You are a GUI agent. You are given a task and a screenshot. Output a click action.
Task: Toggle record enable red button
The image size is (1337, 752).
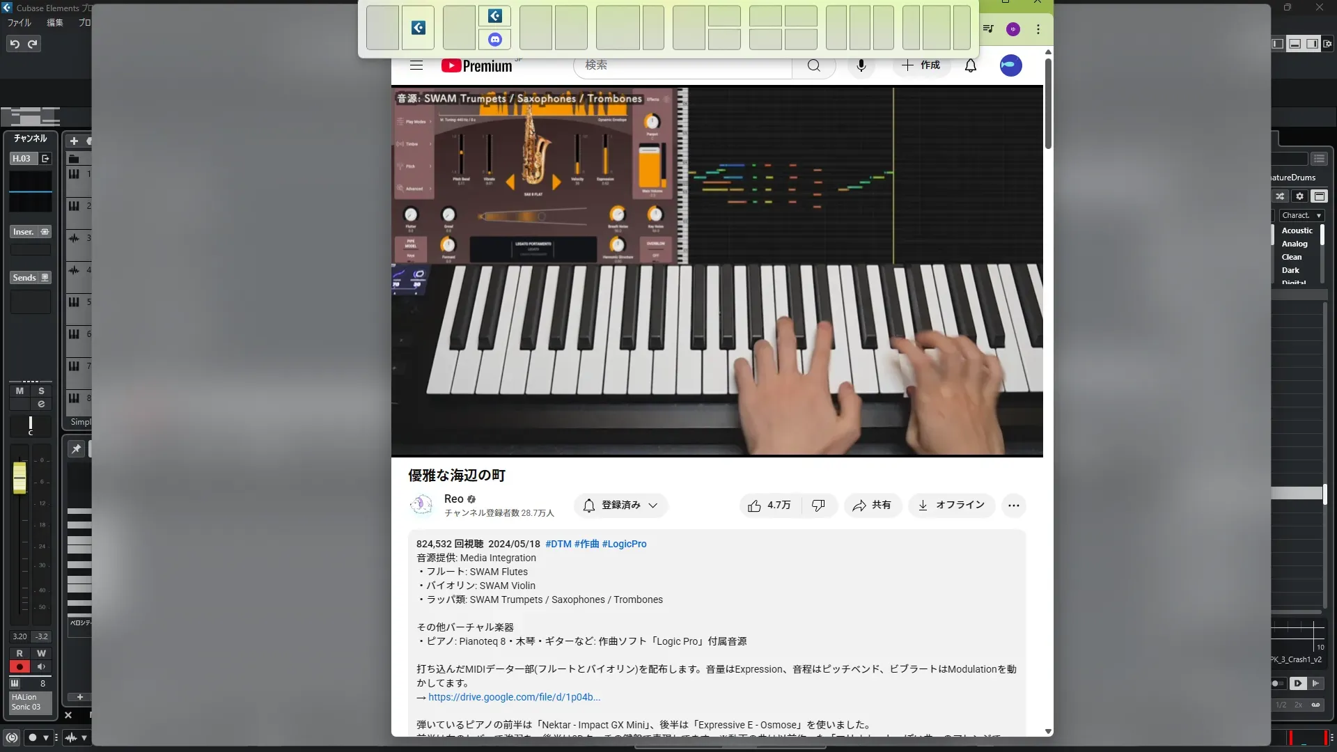point(19,666)
